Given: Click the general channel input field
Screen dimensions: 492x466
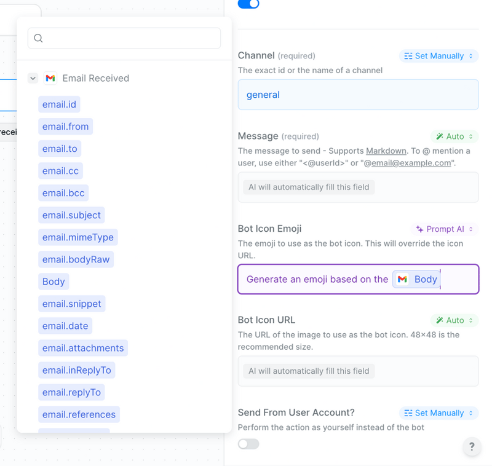Looking at the screenshot, I should tap(358, 95).
